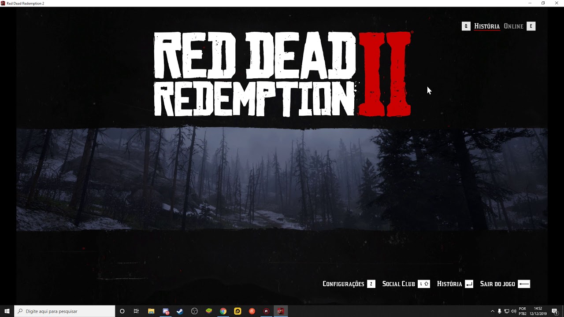Screen dimensions: 564x317
Task: Click the POR PTB2 language indicator
Action: pos(523,311)
